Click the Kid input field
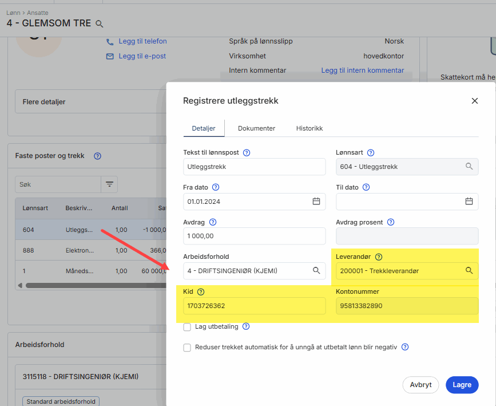496x406 pixels. pyautogui.click(x=254, y=306)
